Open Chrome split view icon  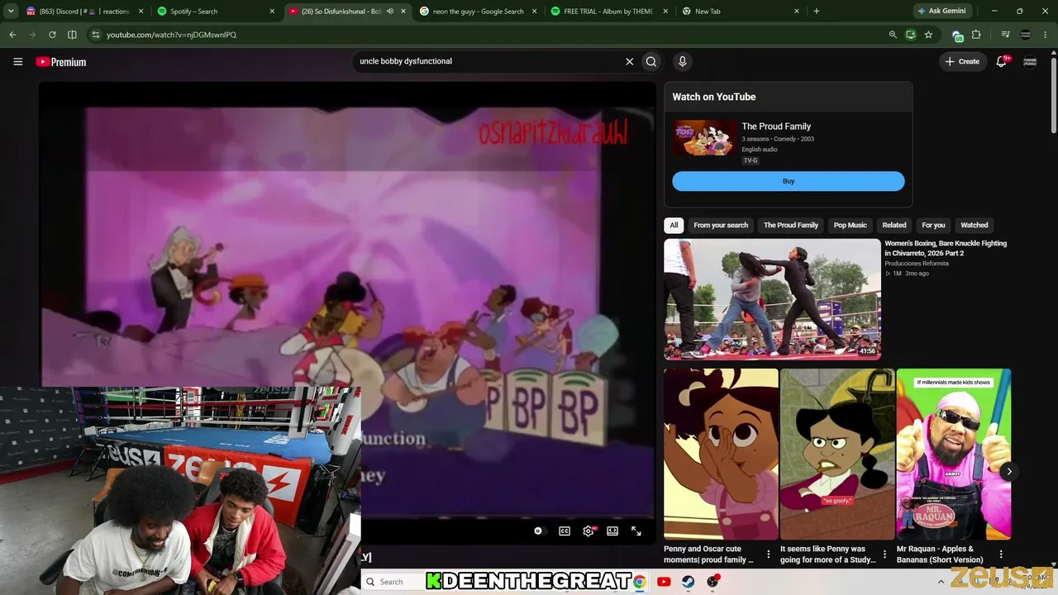(x=72, y=35)
